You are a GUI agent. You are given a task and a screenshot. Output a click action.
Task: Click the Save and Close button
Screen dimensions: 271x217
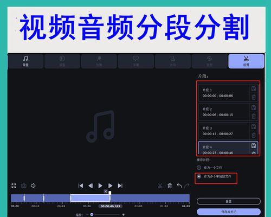pyautogui.click(x=229, y=212)
